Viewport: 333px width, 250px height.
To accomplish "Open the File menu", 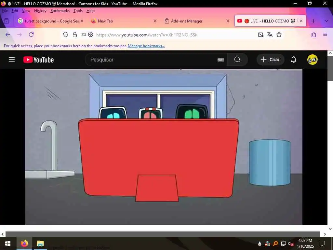I will [x=5, y=11].
